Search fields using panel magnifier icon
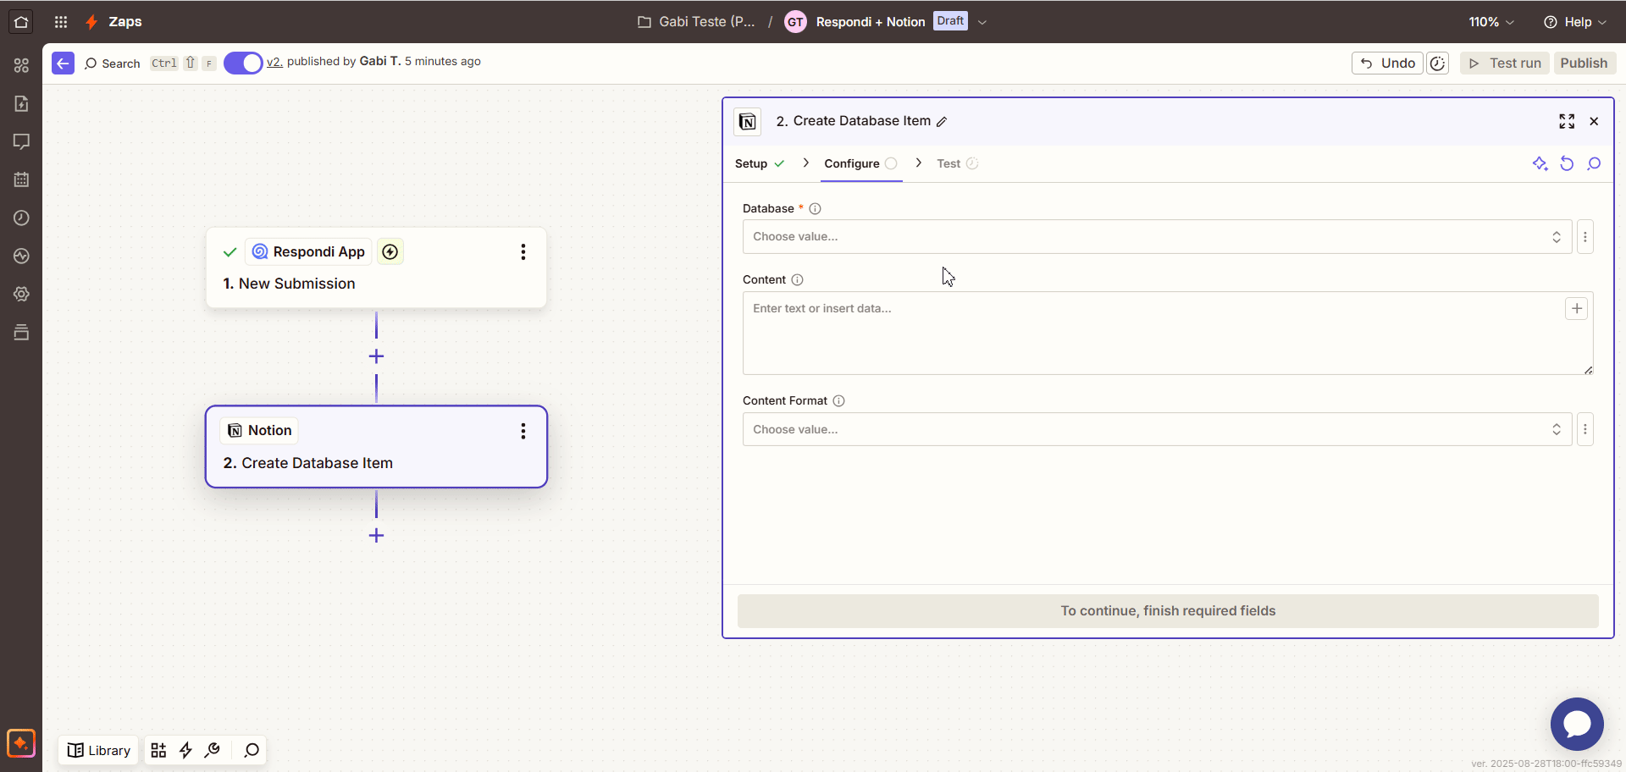 point(1594,163)
